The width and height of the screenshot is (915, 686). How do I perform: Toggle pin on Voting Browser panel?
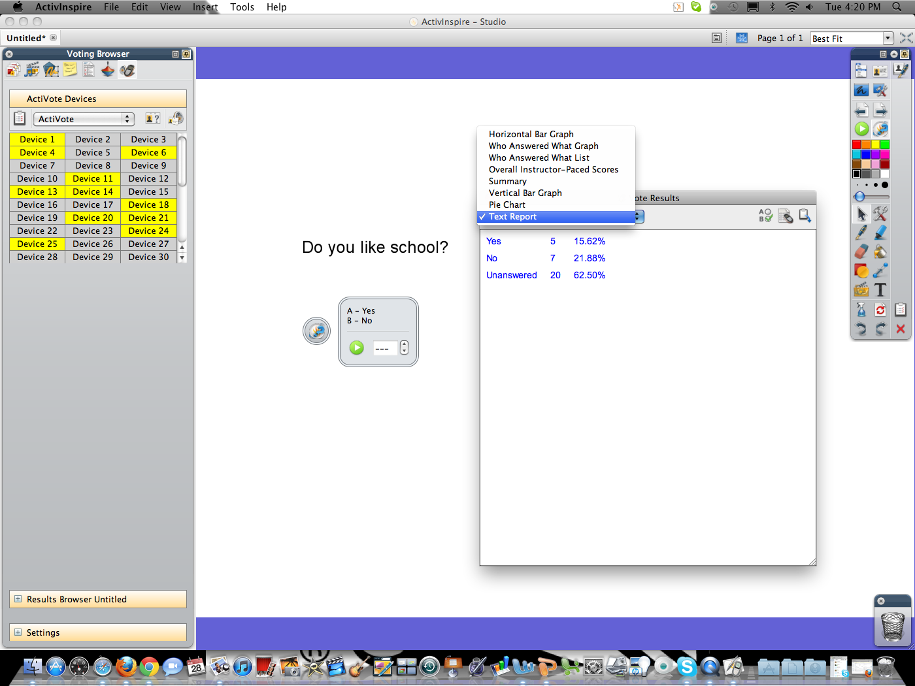[x=186, y=54]
